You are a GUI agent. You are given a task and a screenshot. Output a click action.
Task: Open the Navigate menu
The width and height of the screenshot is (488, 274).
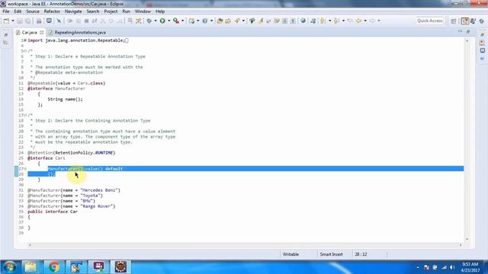73,11
